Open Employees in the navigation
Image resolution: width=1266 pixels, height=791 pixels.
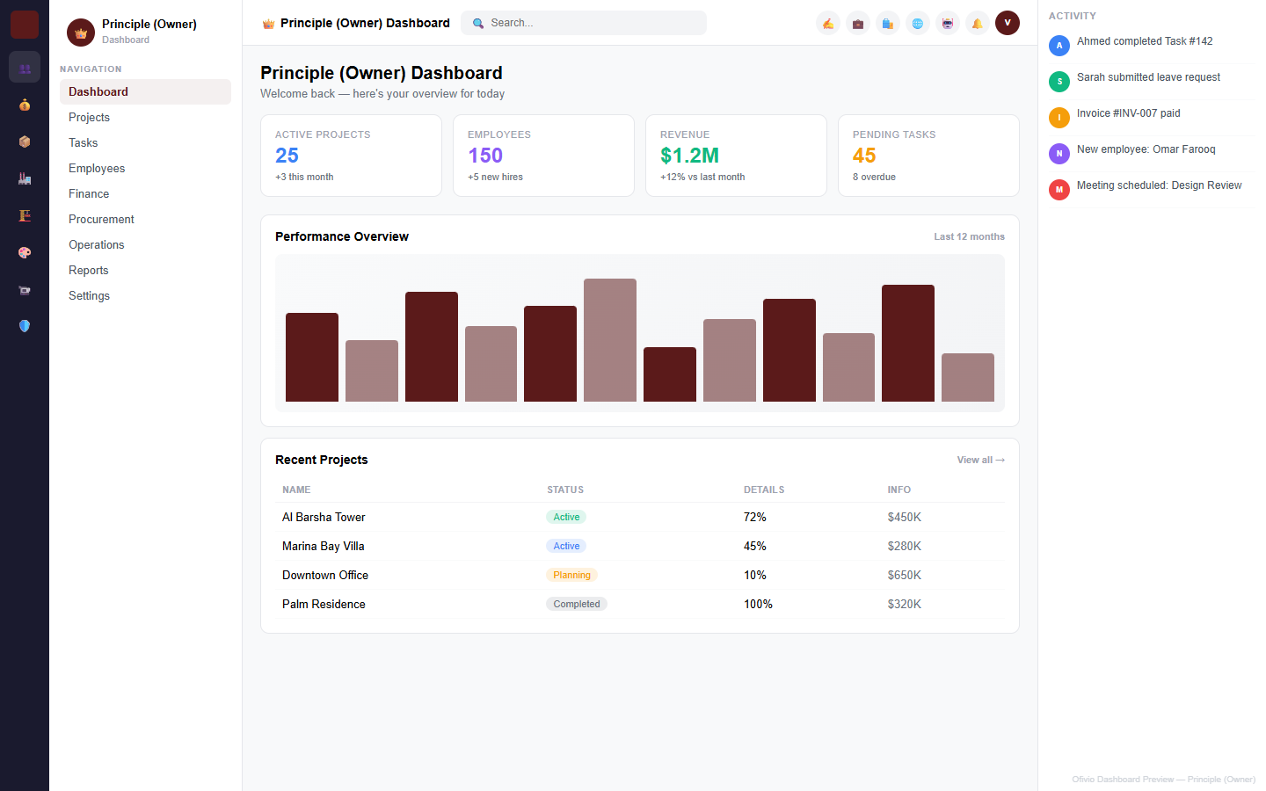[x=145, y=168]
